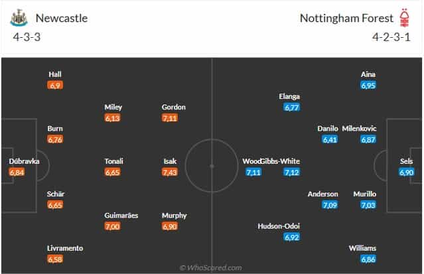Screen dimensions: 424x274
Task: Click Guimarães' 7,00 rating badge
Action: 113,226
